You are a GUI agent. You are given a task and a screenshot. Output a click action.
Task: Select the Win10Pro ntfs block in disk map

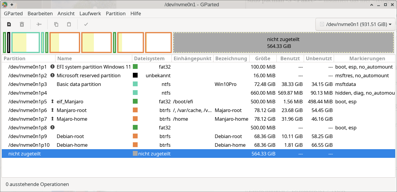(26, 43)
